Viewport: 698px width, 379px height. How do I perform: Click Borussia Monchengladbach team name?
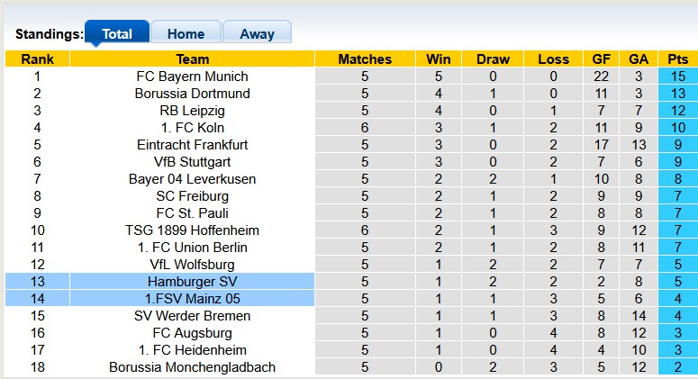pos(193,367)
